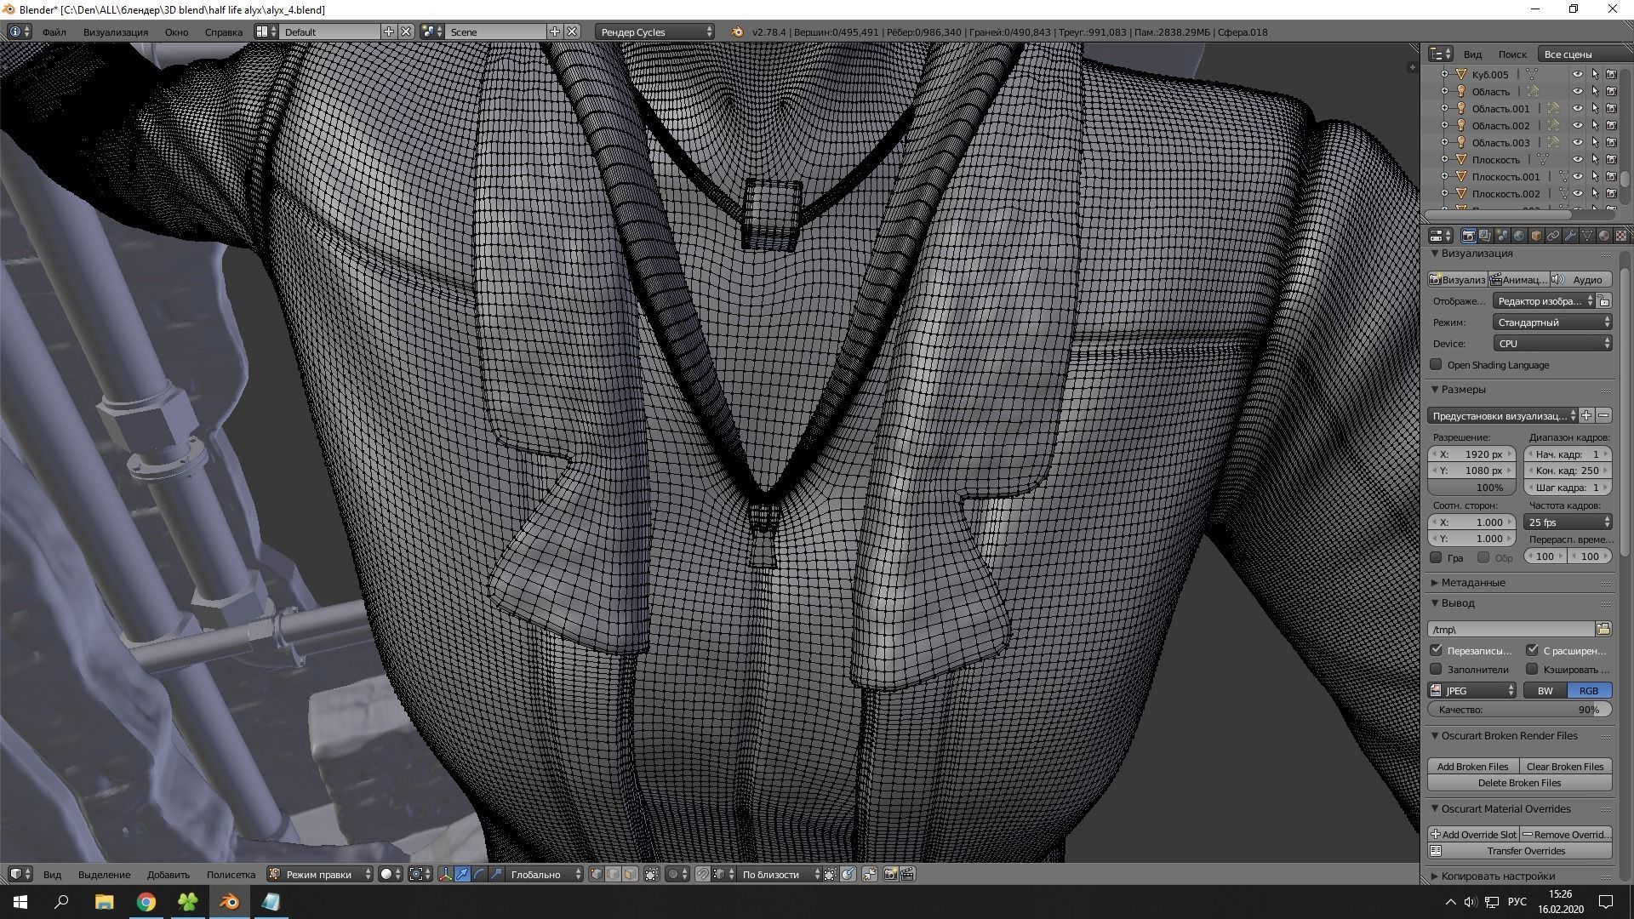The height and width of the screenshot is (919, 1634).
Task: Open the Справка menu
Action: click(224, 31)
